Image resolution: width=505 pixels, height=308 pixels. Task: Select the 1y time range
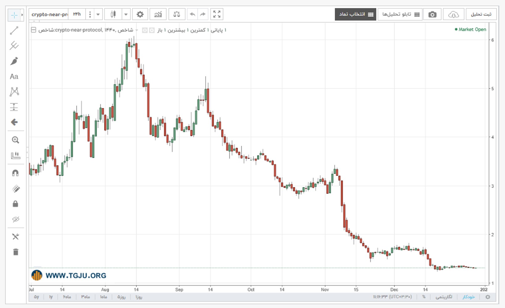point(51,297)
